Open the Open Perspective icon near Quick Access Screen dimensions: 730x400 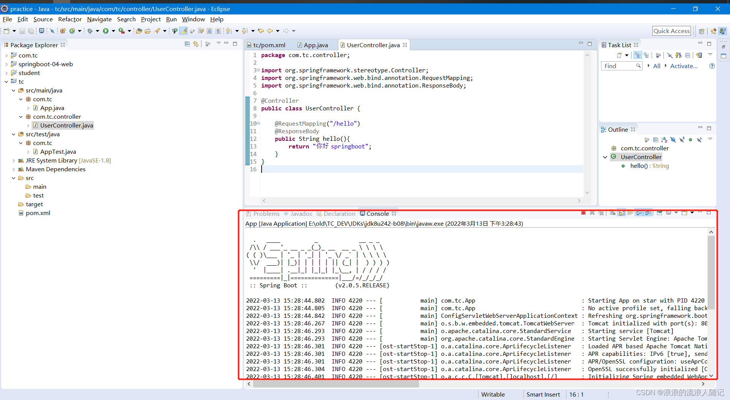pyautogui.click(x=702, y=31)
